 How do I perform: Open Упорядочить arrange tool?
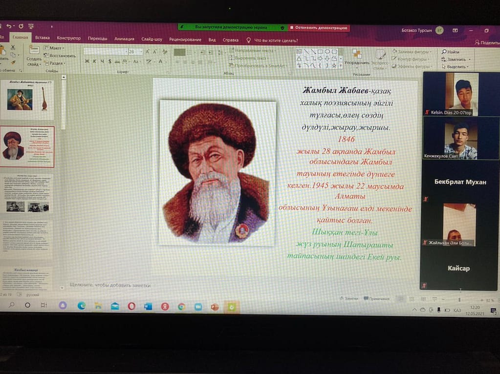(x=357, y=57)
